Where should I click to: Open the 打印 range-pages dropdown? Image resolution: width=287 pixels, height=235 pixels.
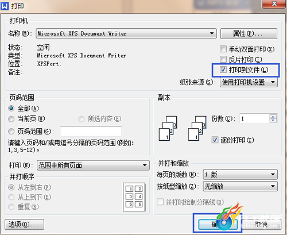point(93,165)
